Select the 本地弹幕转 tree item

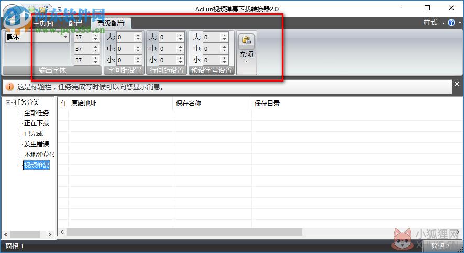tap(39, 154)
